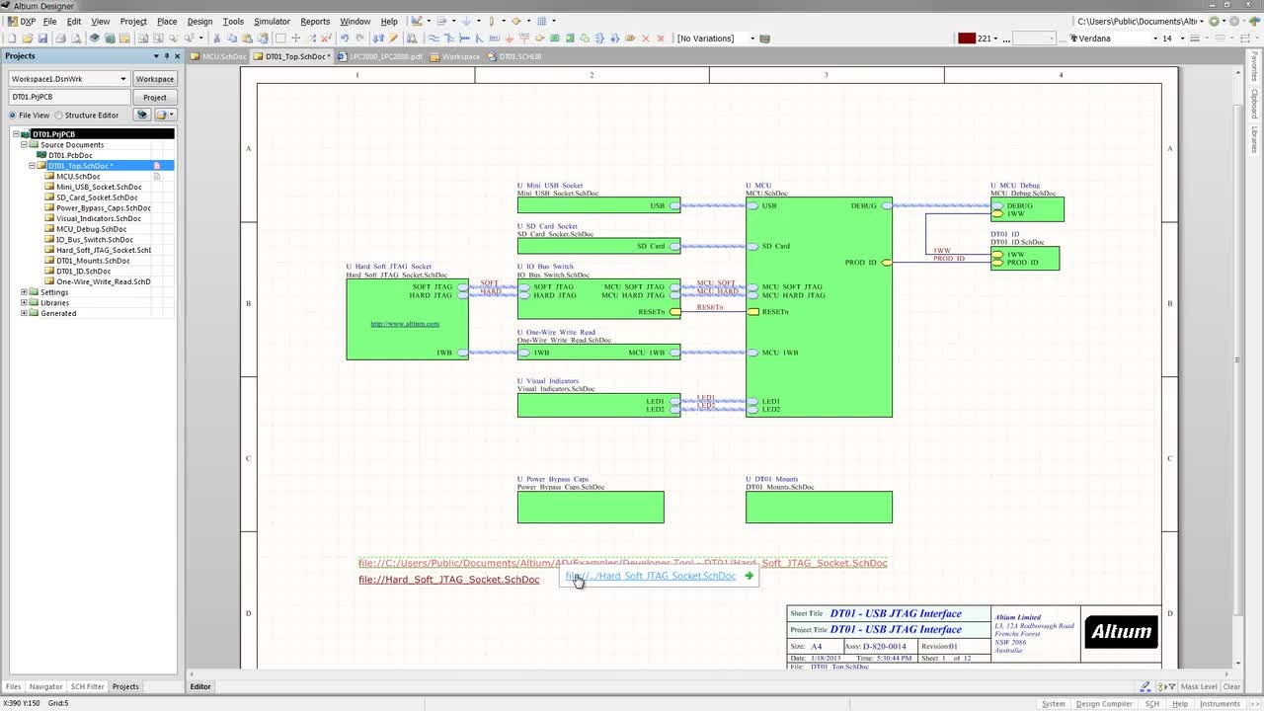Click the New document toolbar icon
This screenshot has height=711, width=1264.
12,39
